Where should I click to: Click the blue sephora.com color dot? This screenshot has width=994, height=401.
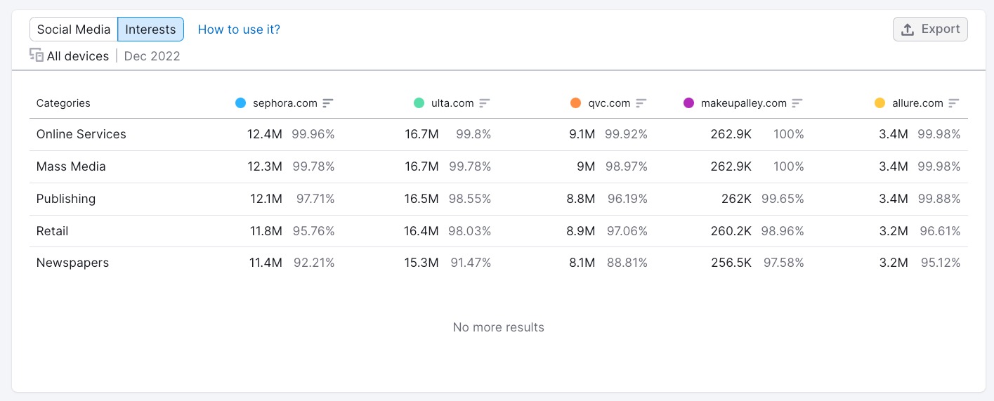241,103
